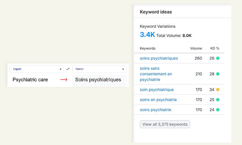Click the green KD dot beside 28
This screenshot has height=145, width=242.
218,74
